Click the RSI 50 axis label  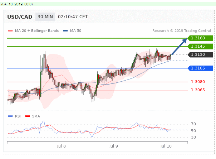click(193, 131)
